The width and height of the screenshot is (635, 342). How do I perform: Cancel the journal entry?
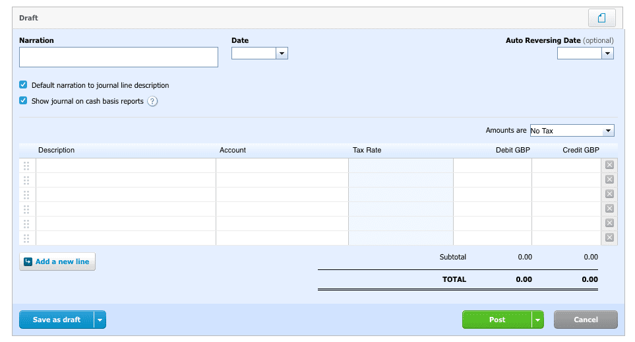(586, 320)
